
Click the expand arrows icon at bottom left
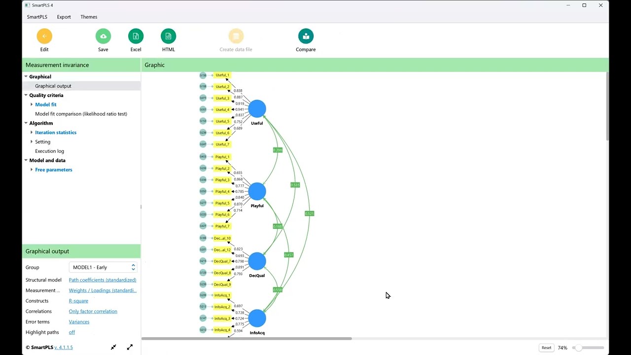(130, 347)
